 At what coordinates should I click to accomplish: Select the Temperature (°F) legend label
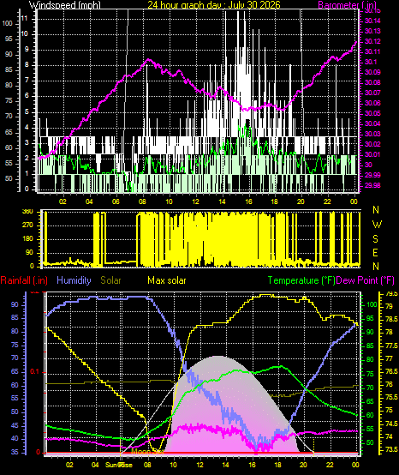pyautogui.click(x=301, y=280)
